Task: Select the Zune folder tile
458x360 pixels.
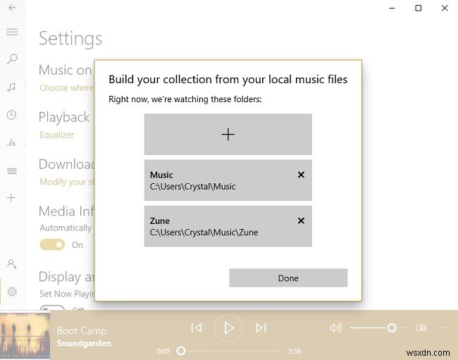Action: click(228, 226)
